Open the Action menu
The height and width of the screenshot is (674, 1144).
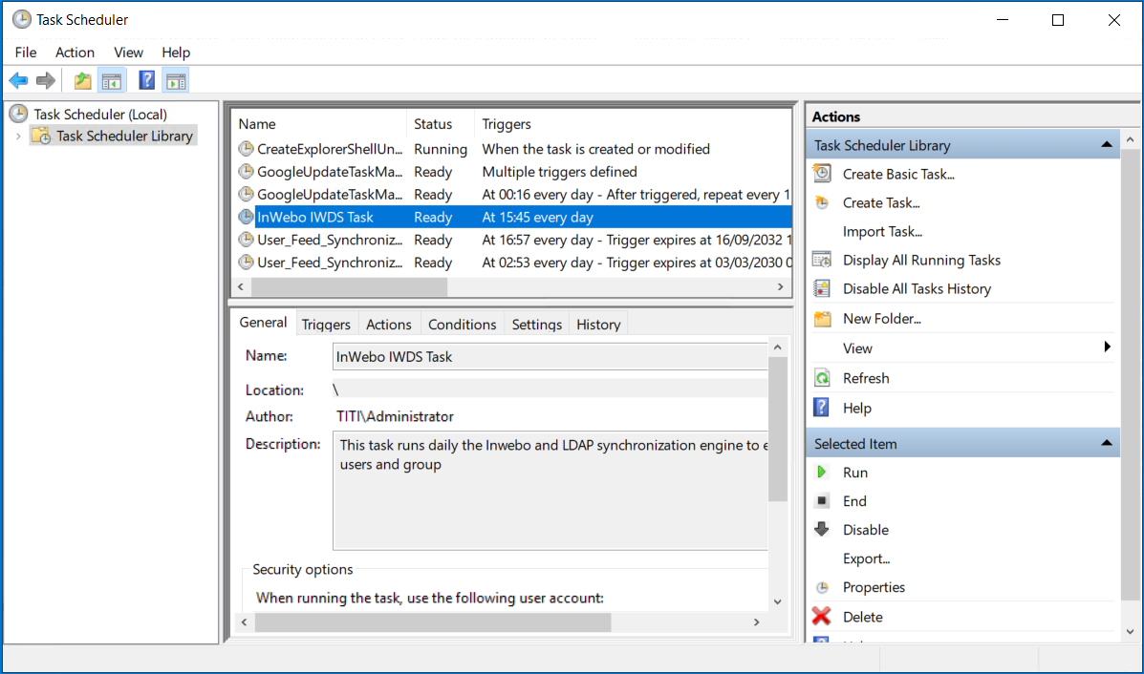pyautogui.click(x=75, y=53)
